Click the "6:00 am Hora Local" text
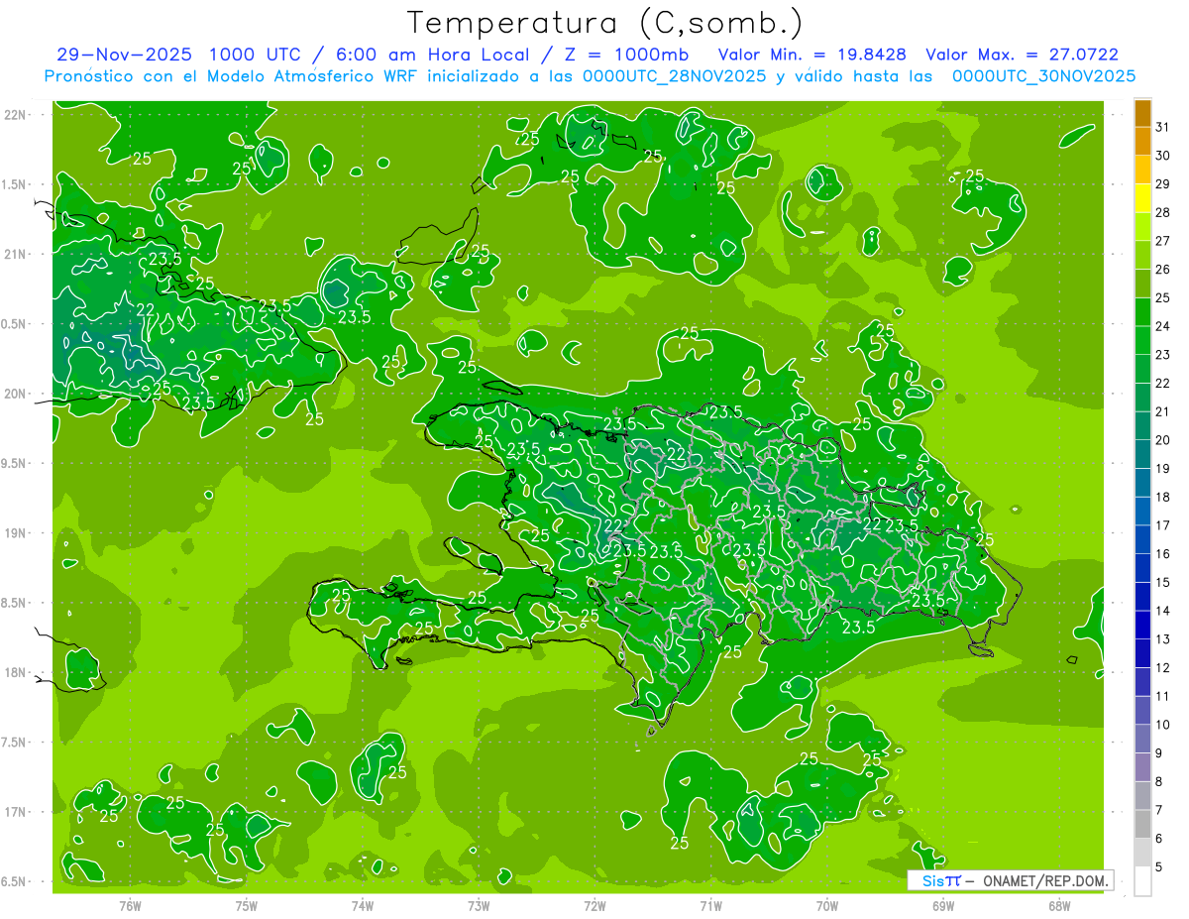The image size is (1189, 919). [433, 55]
